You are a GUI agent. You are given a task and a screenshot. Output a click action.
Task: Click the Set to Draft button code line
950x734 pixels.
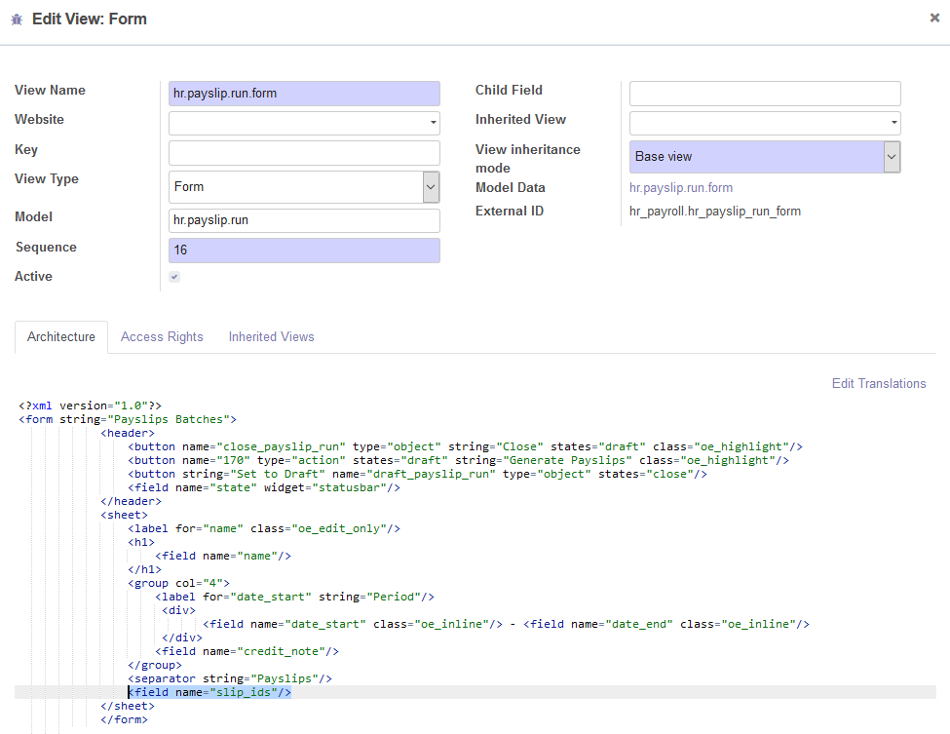click(x=417, y=474)
